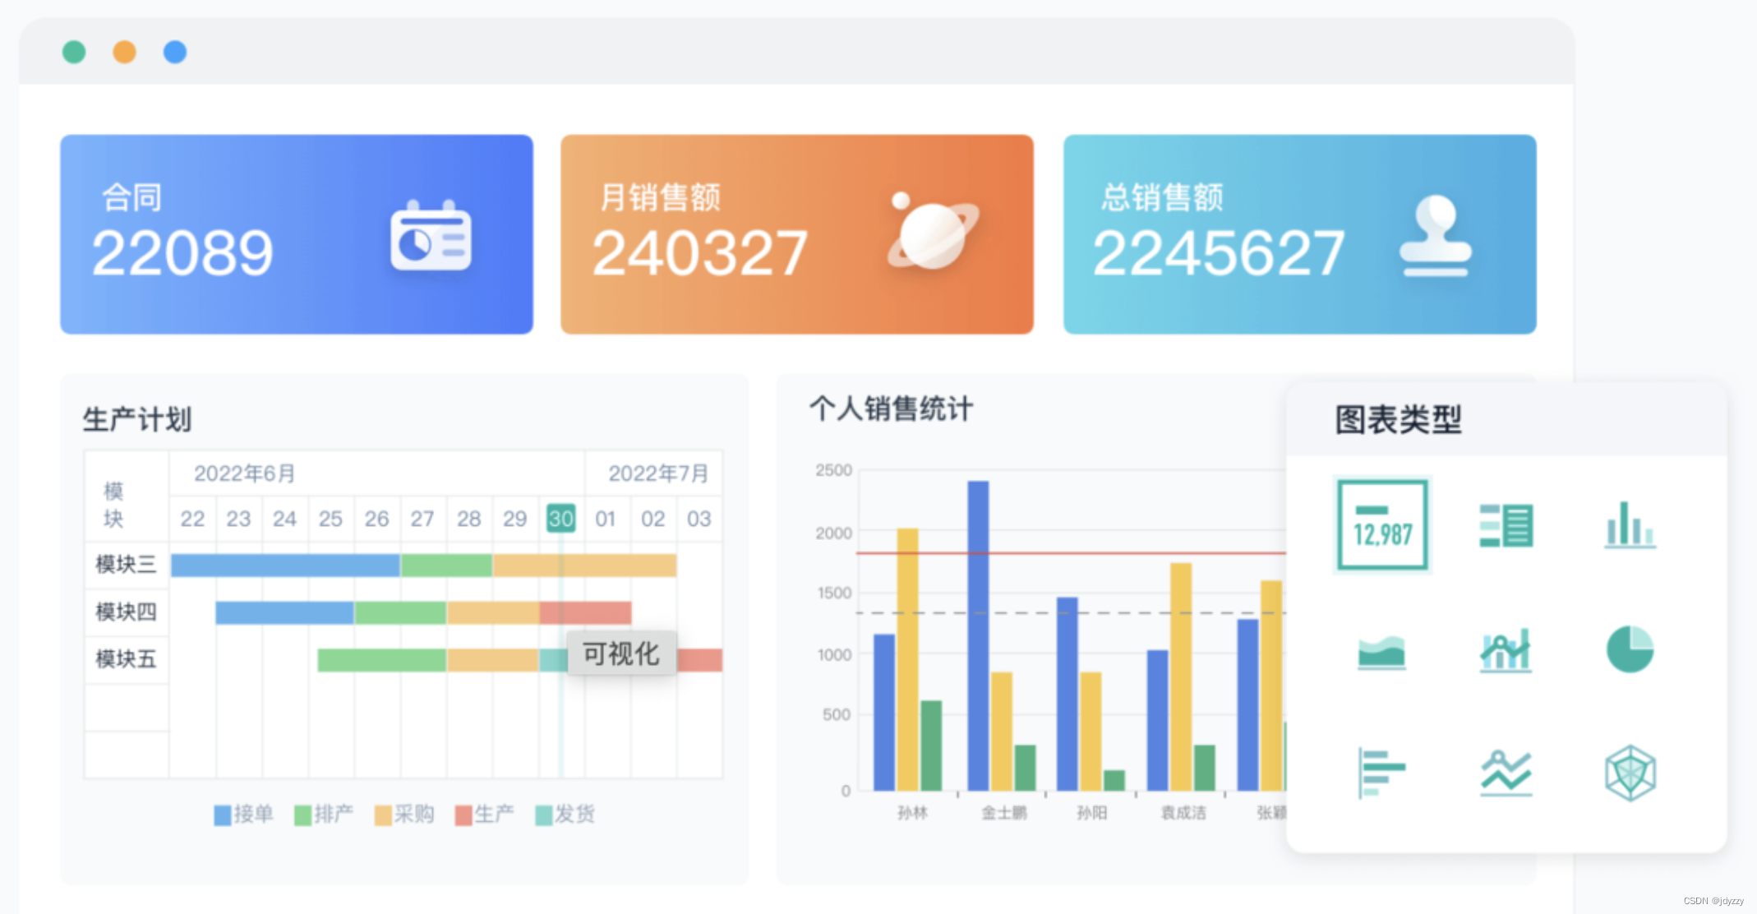The image size is (1757, 914).
Task: Click the stamp icon on 总销售额 card
Action: pos(1435,236)
